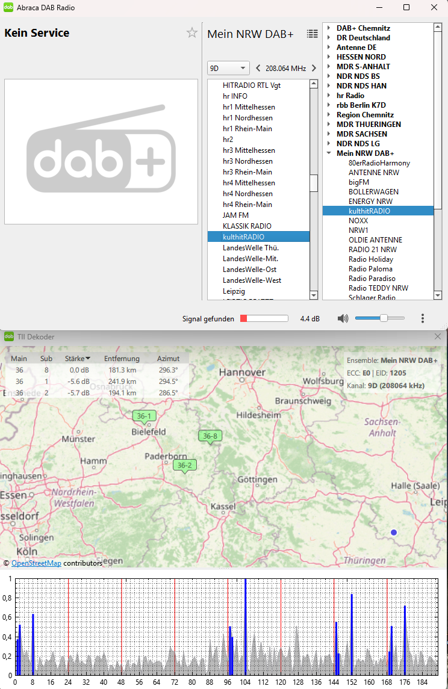This screenshot has height=689, width=448.
Task: Expand the Antenne DE ensemble
Action: click(328, 48)
